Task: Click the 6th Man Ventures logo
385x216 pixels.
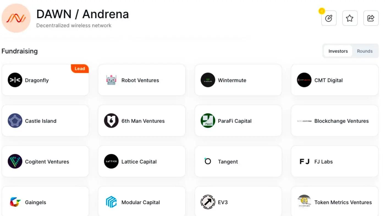Action: 111,121
